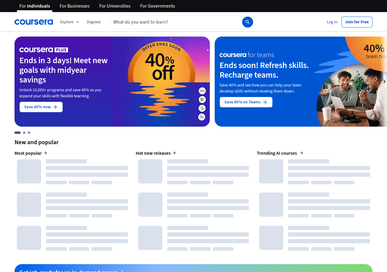The width and height of the screenshot is (387, 272).
Task: Select the first carousel slide indicator
Action: click(18, 133)
